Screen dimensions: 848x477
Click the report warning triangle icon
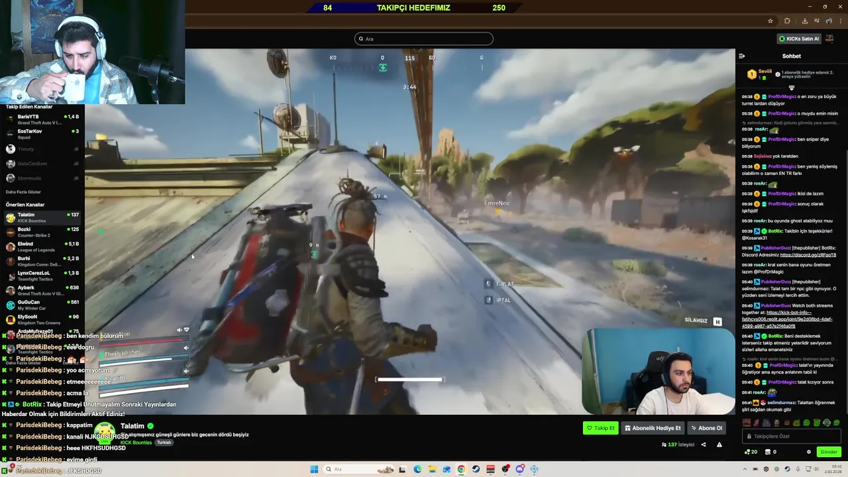[x=719, y=445]
